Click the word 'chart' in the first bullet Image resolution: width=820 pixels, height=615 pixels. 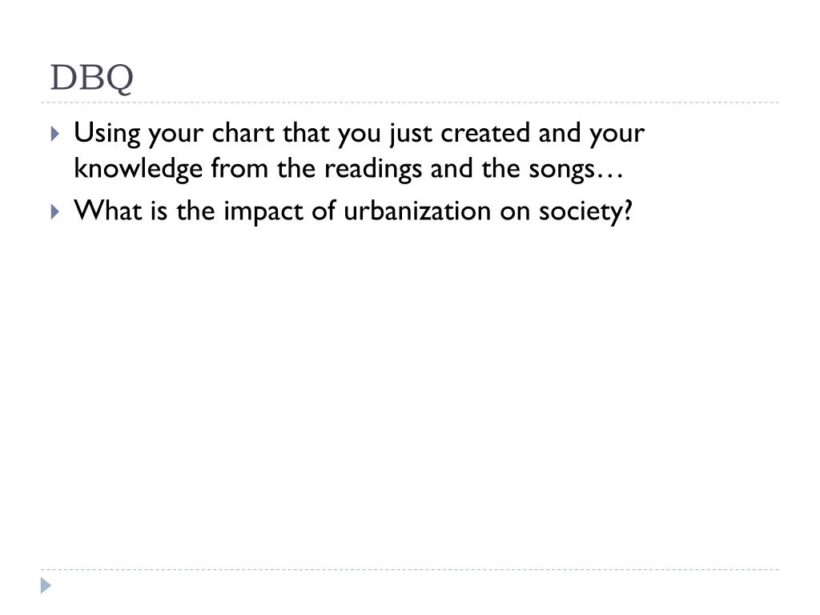[243, 133]
